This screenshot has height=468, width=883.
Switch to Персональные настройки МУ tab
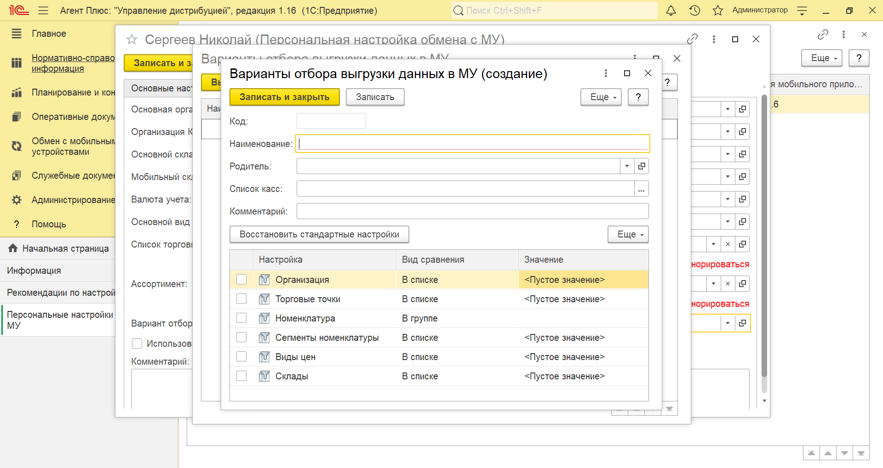point(58,320)
